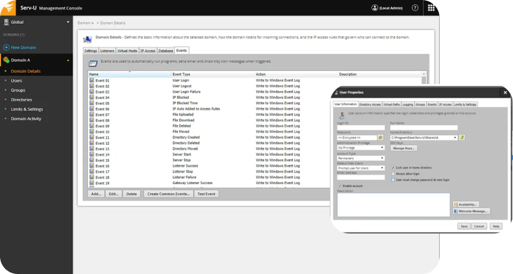Open Limits & Settings tab in User Properties
The image size is (513, 274).
point(465,104)
